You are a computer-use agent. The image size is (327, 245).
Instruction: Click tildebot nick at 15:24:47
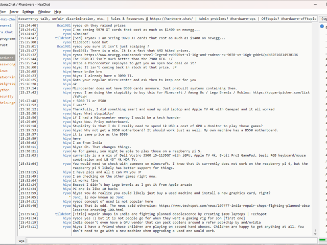tap(63, 38)
